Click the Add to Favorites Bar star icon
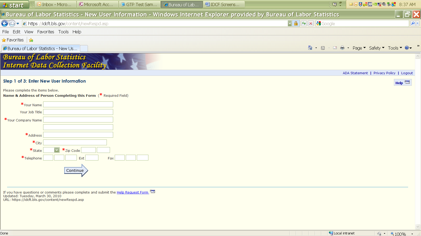Screen dimensions: 421x236 point(31,40)
